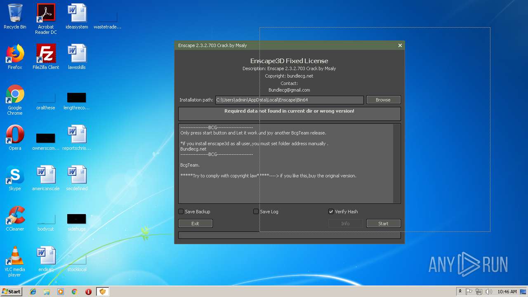Click the 'Copyright: bundlecg.net' text
528x297 pixels.
[289, 76]
